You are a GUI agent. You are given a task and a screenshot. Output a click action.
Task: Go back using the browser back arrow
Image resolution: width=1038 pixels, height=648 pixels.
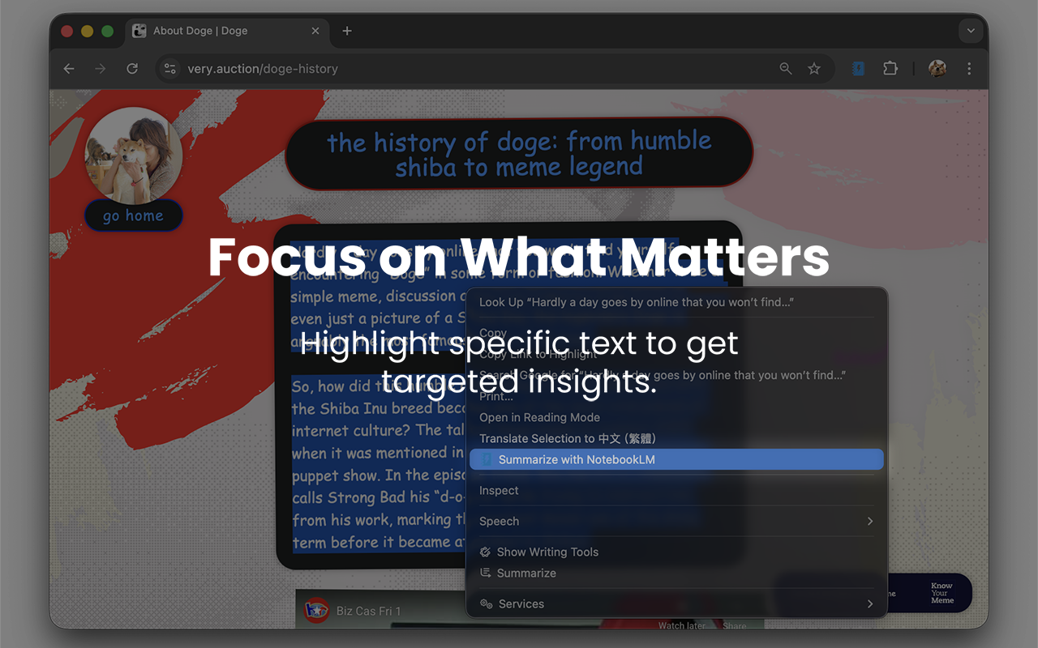(69, 69)
